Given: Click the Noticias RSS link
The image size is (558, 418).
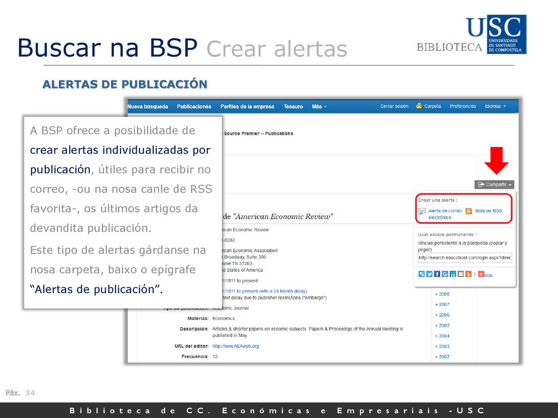Looking at the screenshot, I should (x=488, y=211).
